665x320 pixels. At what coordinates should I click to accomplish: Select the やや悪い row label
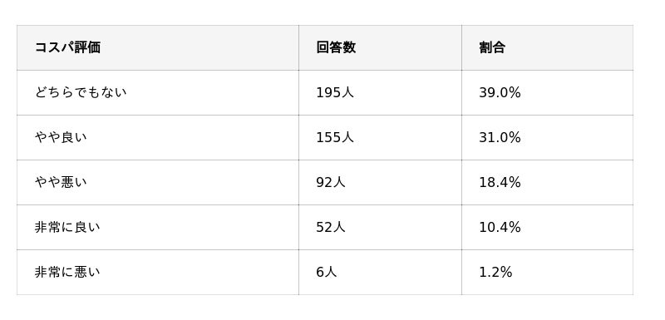click(x=61, y=182)
